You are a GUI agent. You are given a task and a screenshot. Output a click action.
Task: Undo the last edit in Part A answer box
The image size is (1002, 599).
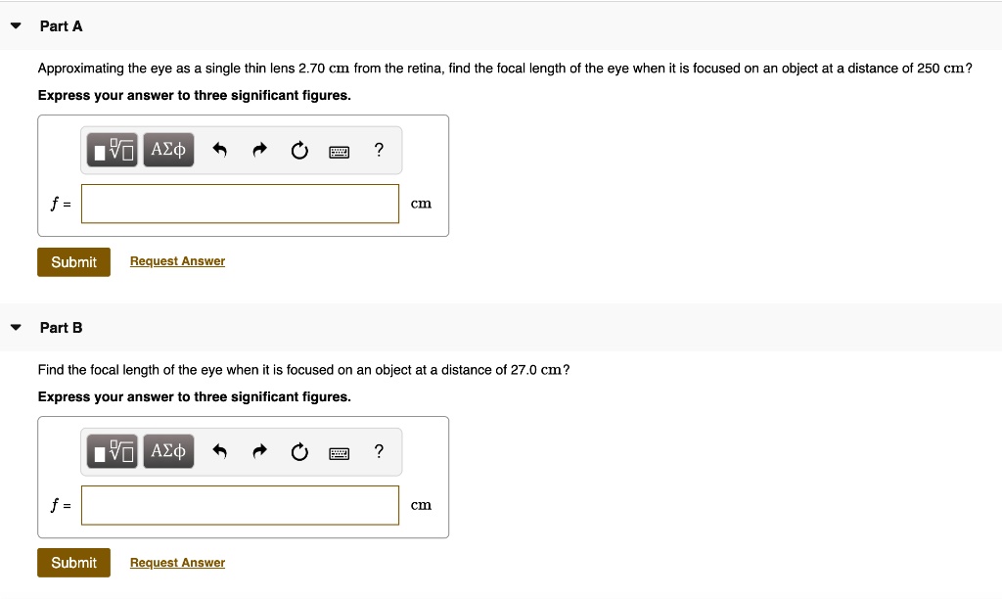point(219,150)
